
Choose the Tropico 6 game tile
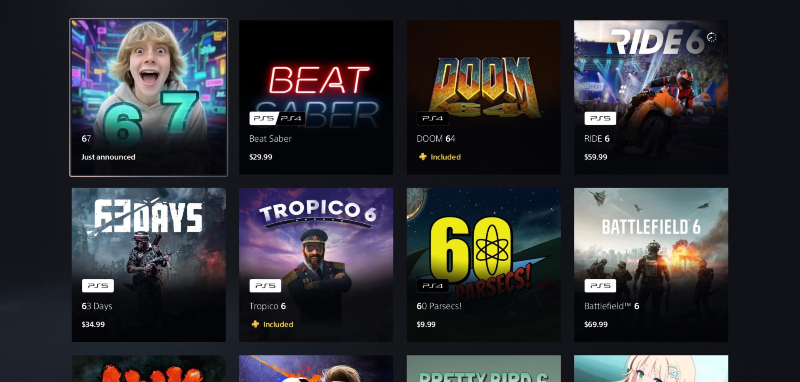[316, 265]
